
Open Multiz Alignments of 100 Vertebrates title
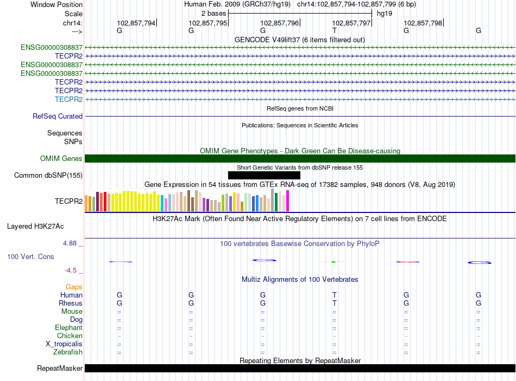(x=300, y=280)
